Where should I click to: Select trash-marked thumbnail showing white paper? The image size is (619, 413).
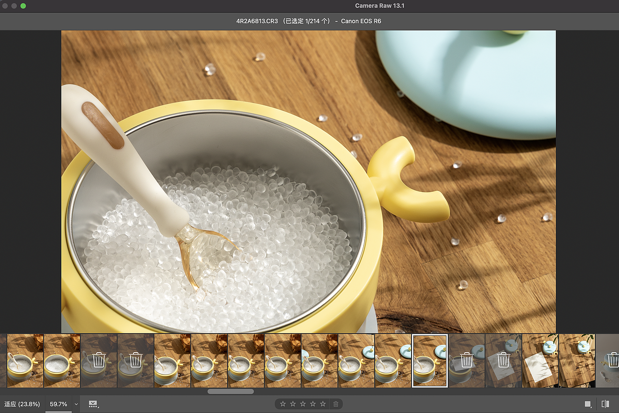tap(503, 360)
